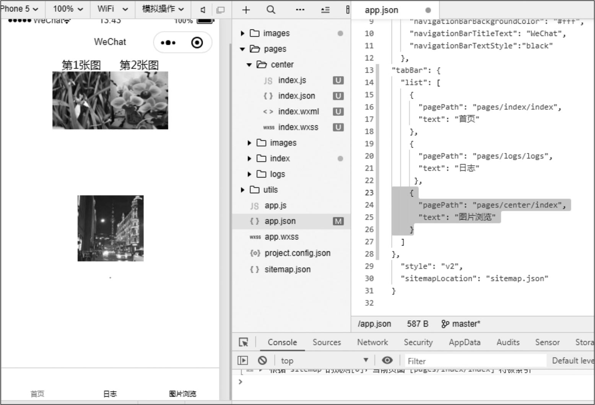Click the console prompt arrow
Screen dimensions: 595x405
click(240, 382)
